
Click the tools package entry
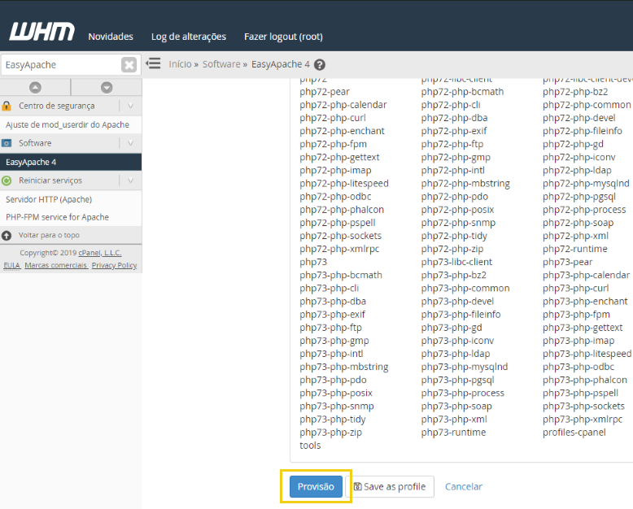310,446
